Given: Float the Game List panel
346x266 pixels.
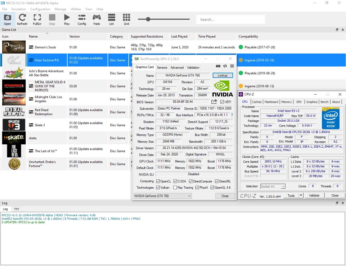Looking at the screenshot, I should (337, 30).
